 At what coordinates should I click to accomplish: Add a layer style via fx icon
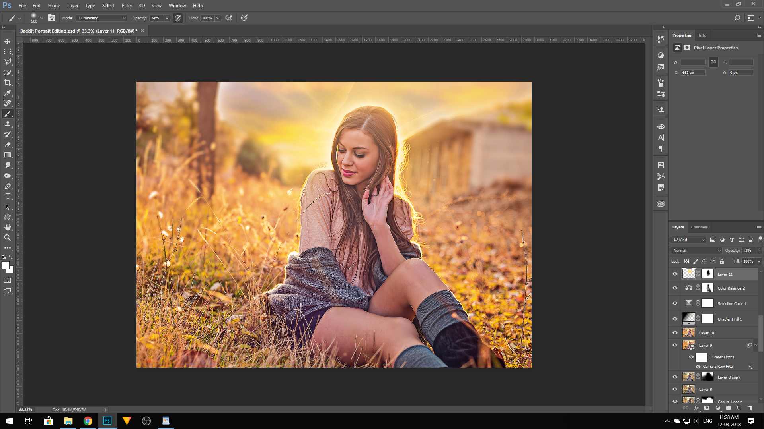click(x=696, y=408)
